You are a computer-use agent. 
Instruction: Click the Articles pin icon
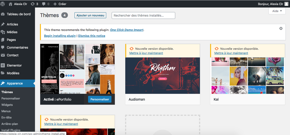(x=3, y=24)
